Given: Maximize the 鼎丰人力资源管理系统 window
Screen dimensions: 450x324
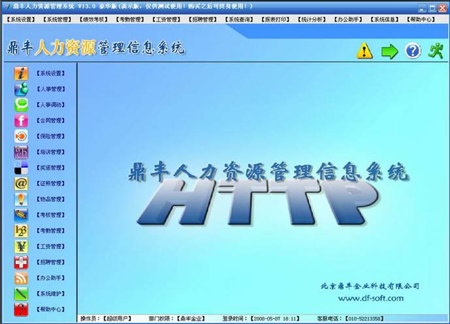Looking at the screenshot, I should coord(432,8).
